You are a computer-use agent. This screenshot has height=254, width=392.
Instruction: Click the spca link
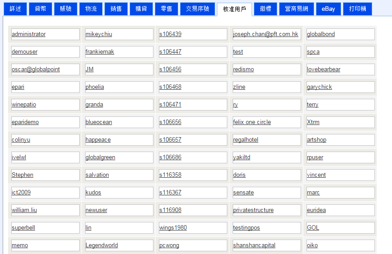point(313,51)
